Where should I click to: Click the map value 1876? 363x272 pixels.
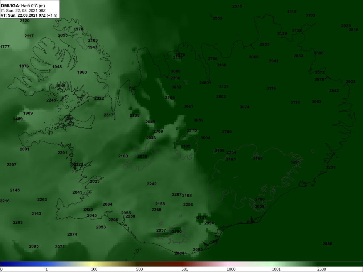pyautogui.click(x=24, y=66)
